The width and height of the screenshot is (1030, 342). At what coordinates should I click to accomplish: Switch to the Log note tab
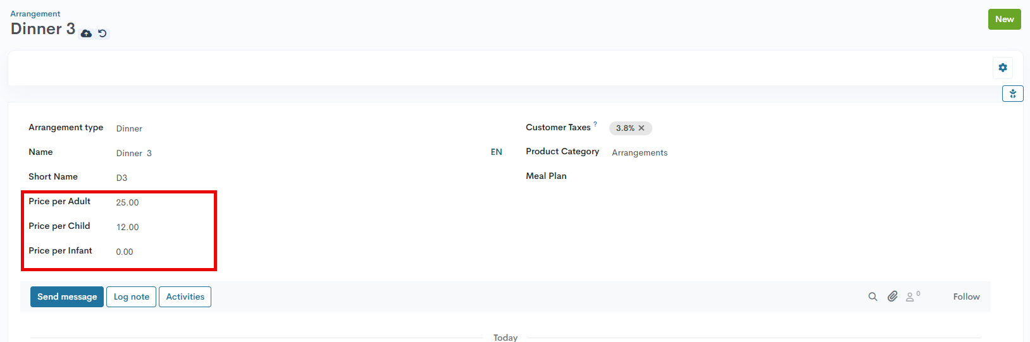pyautogui.click(x=132, y=296)
